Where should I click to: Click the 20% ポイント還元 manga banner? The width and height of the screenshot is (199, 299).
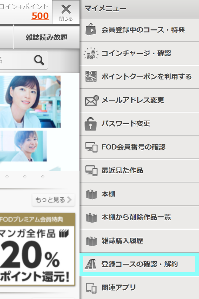click(37, 249)
